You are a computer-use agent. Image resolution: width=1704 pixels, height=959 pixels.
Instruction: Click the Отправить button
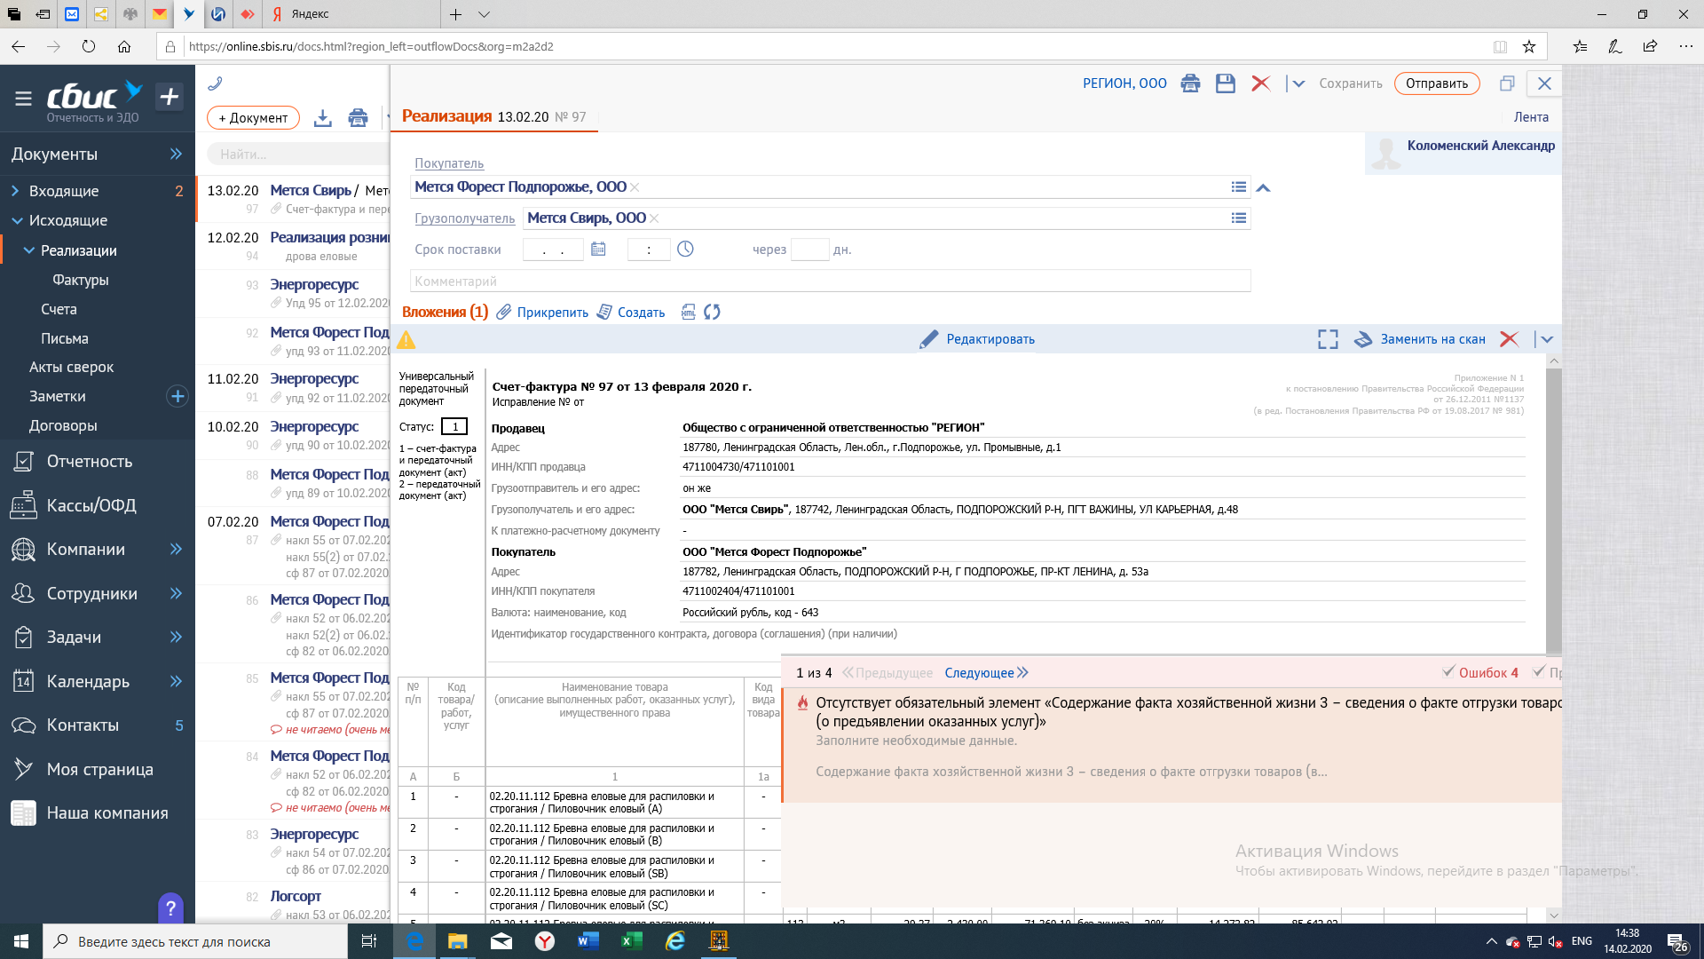pos(1437,83)
